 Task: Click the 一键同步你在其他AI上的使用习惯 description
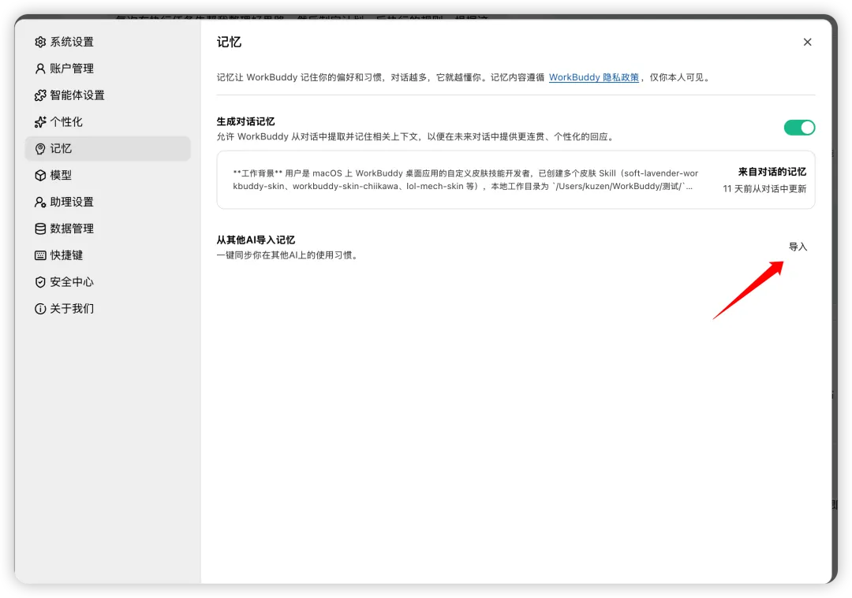[x=289, y=255]
